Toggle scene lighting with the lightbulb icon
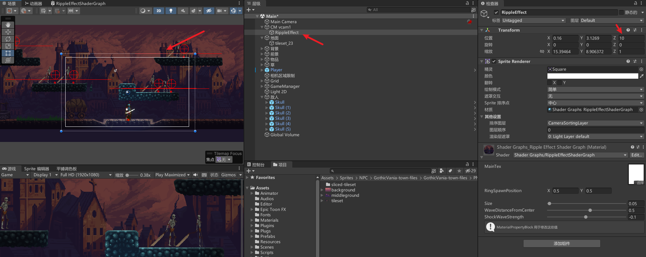Viewport: 646px width, 257px height. pyautogui.click(x=171, y=11)
